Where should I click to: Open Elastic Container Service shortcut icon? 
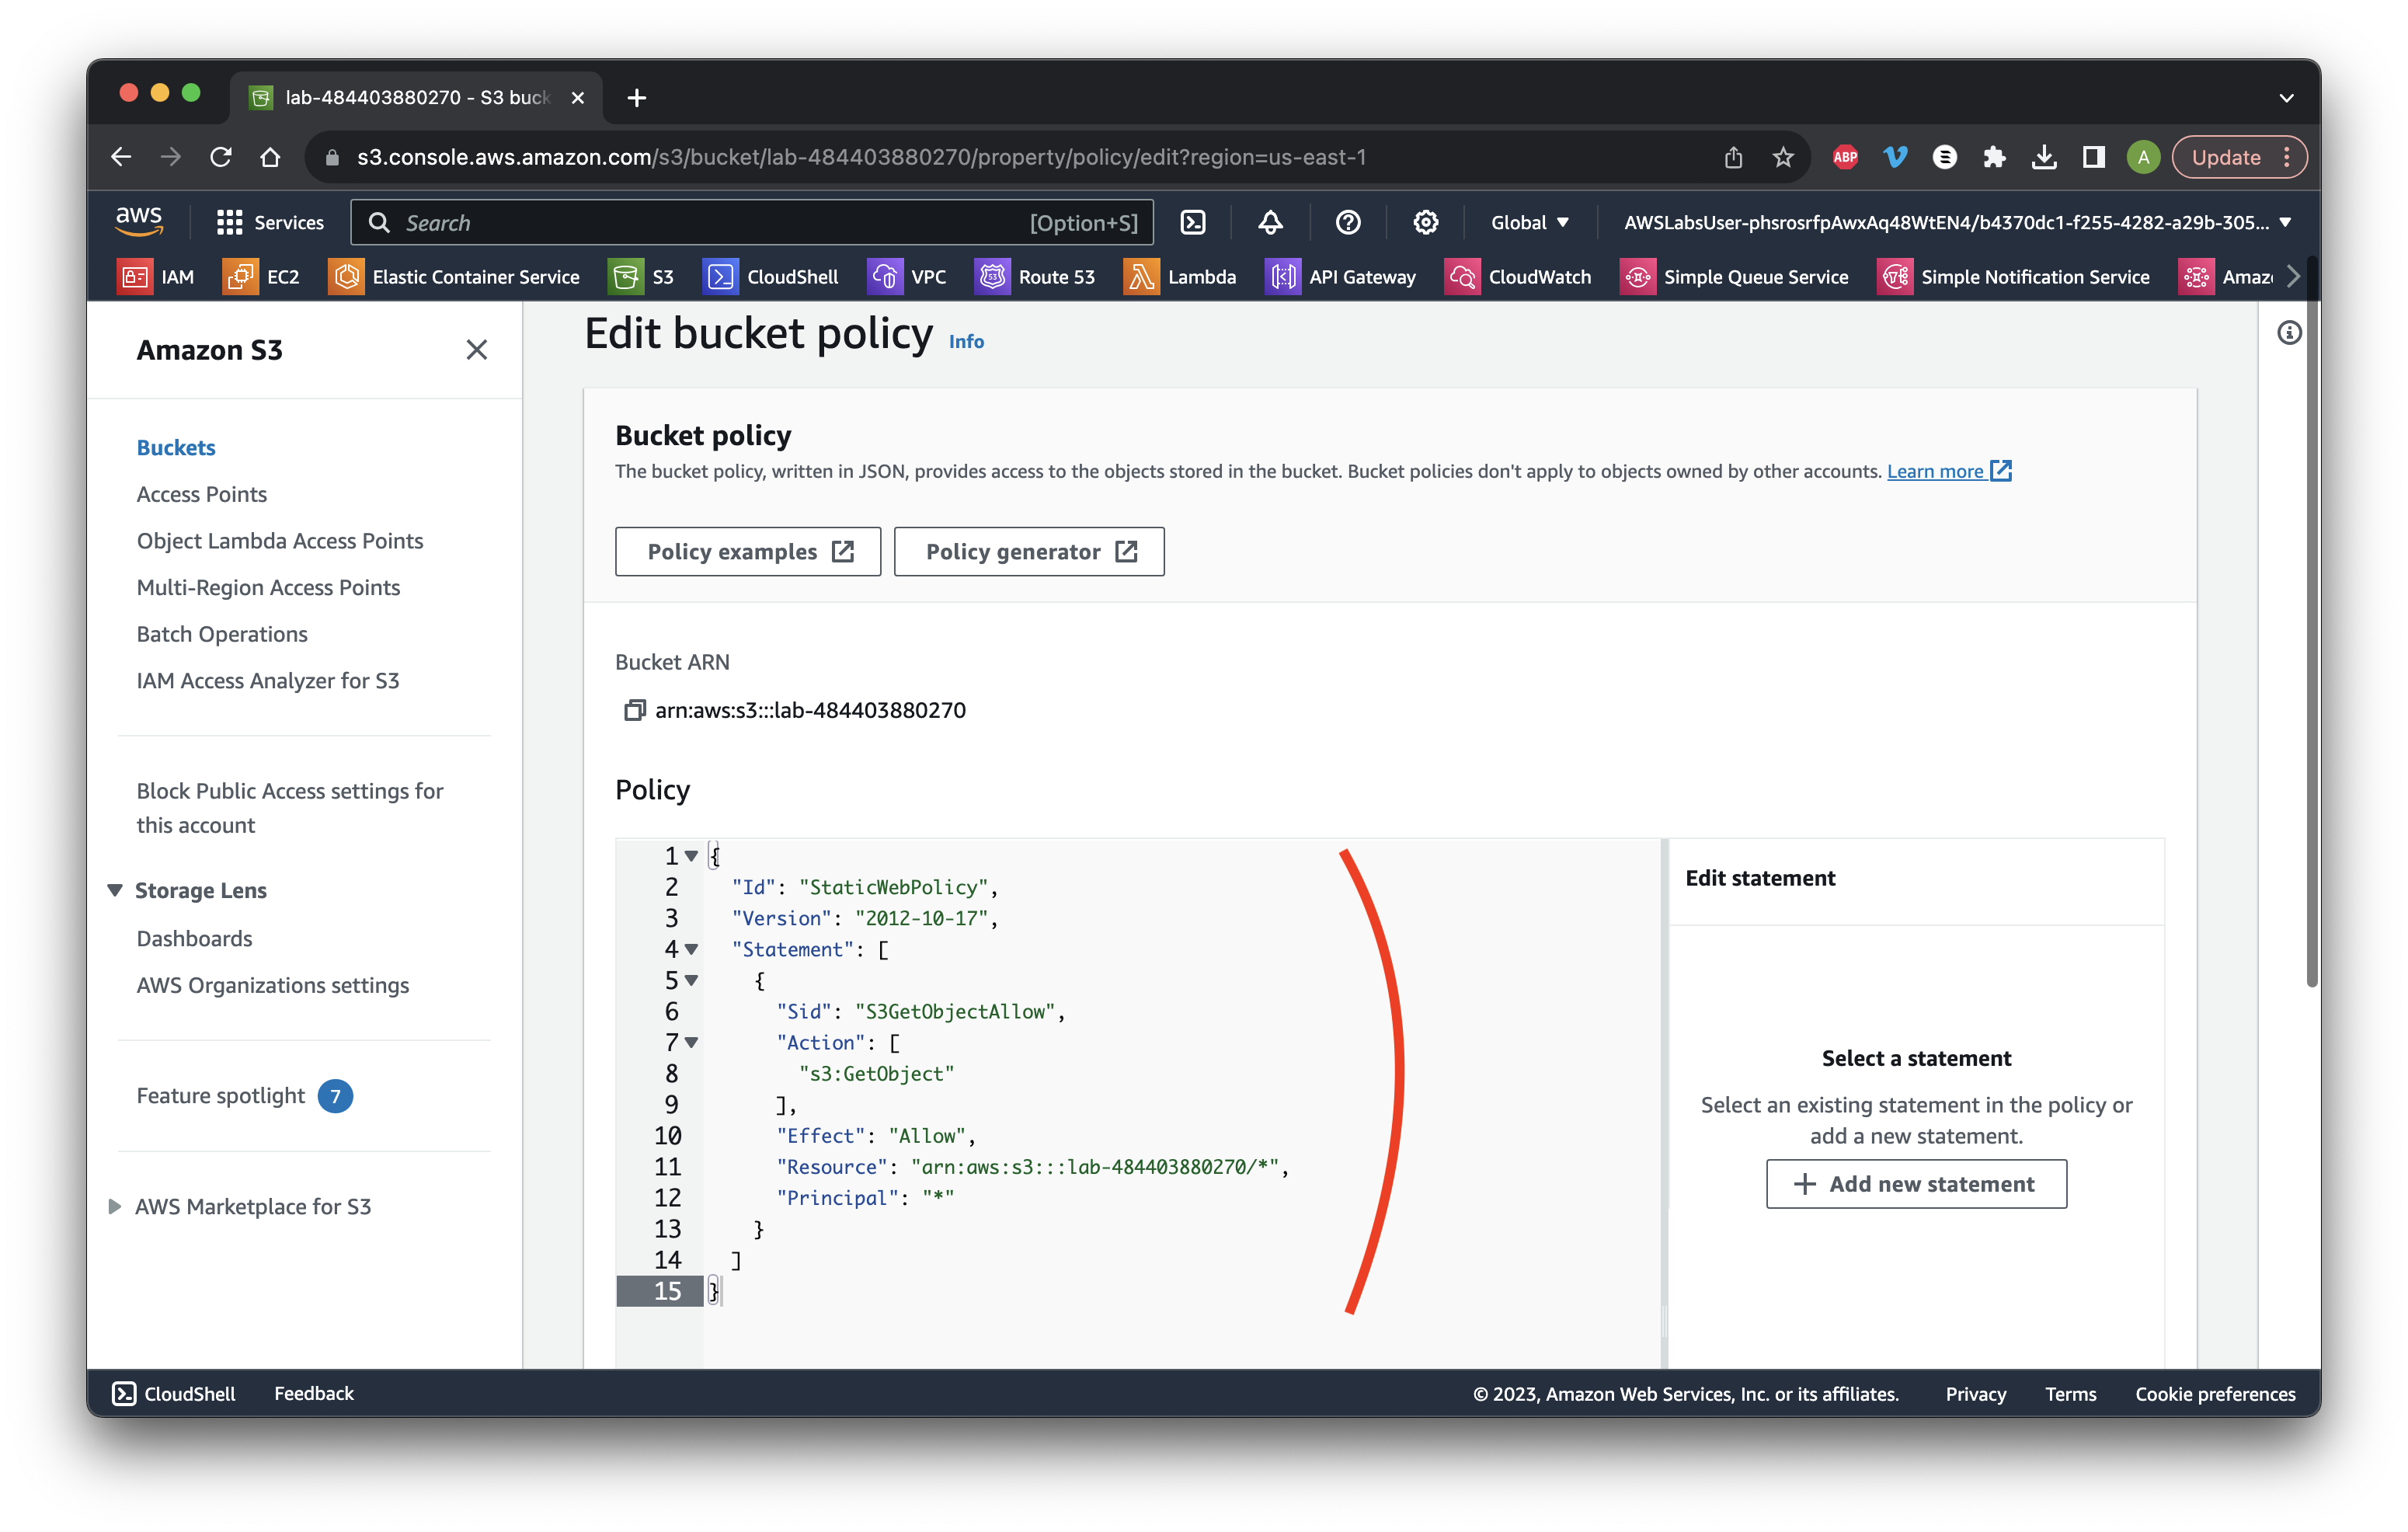[x=346, y=277]
